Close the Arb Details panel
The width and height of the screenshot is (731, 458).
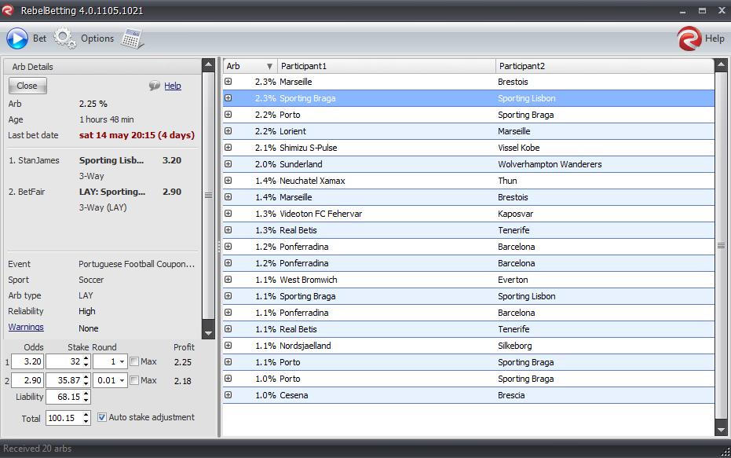point(27,86)
